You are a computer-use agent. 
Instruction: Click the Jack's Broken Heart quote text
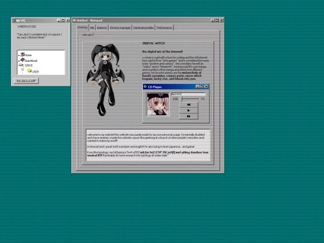[39, 36]
